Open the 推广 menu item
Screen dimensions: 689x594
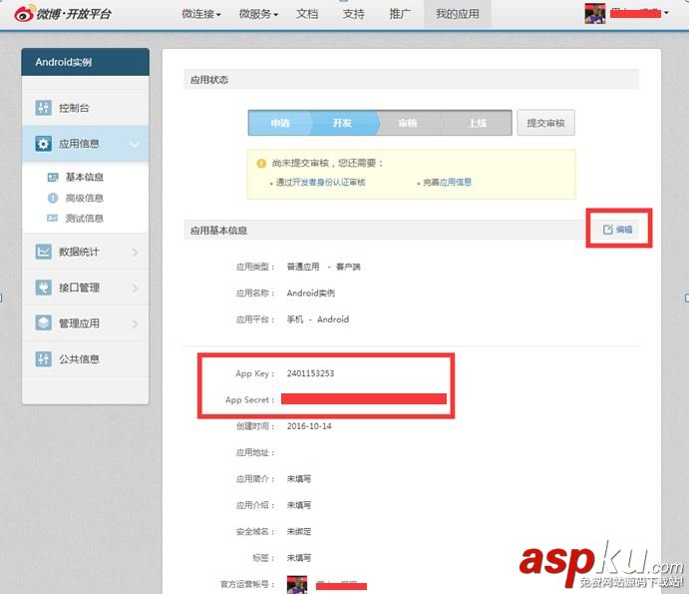point(400,14)
